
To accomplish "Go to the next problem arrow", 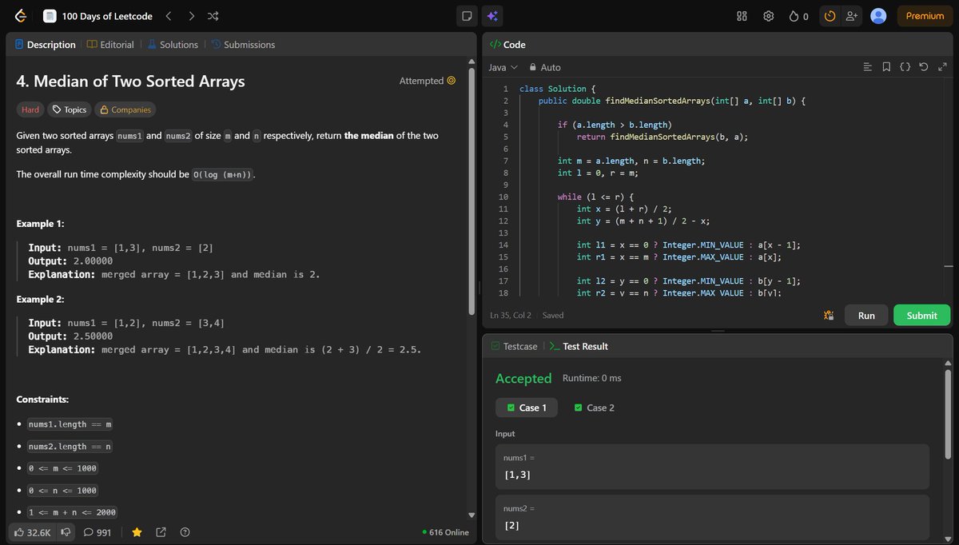I will point(191,16).
